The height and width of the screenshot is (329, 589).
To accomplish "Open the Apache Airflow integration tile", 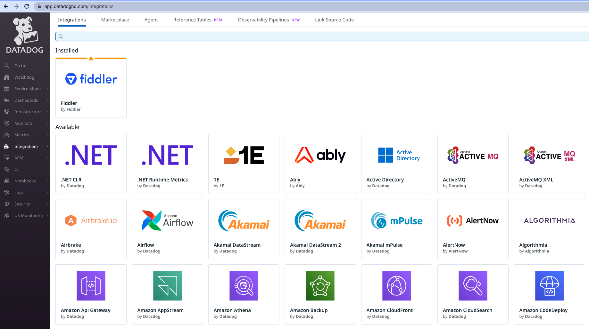I will coord(168,229).
